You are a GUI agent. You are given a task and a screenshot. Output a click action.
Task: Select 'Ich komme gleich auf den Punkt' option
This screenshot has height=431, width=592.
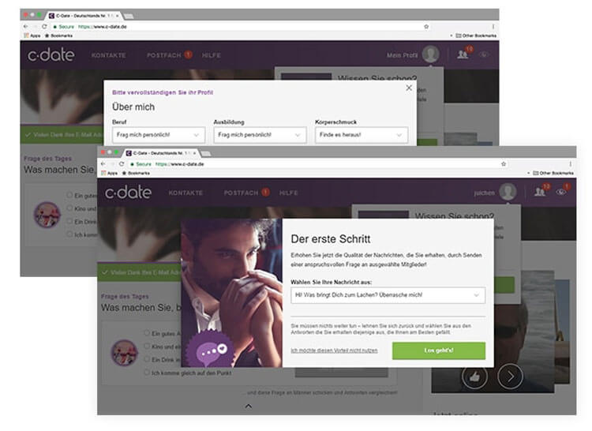pyautogui.click(x=148, y=373)
